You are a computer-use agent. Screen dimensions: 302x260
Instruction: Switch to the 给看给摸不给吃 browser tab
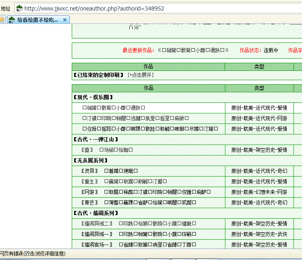click(38, 20)
